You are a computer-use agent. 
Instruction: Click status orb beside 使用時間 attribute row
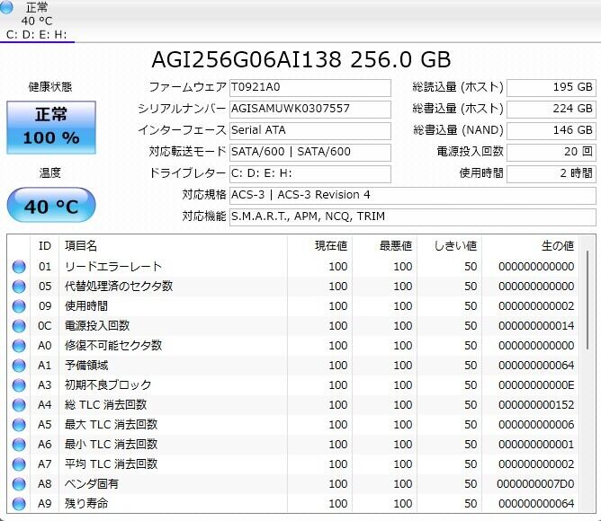pos(19,306)
